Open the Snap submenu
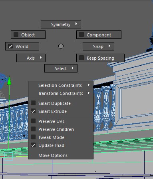The image size is (153, 179). [x=98, y=46]
